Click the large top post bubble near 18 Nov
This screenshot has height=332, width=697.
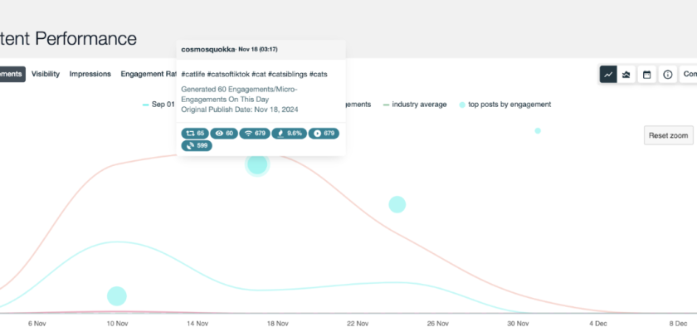258,164
